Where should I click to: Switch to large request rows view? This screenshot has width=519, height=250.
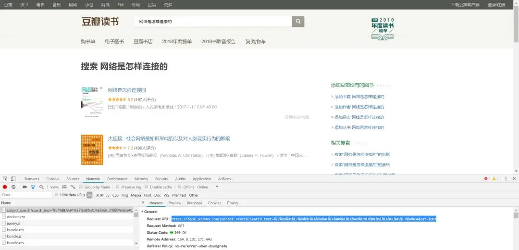(64, 187)
